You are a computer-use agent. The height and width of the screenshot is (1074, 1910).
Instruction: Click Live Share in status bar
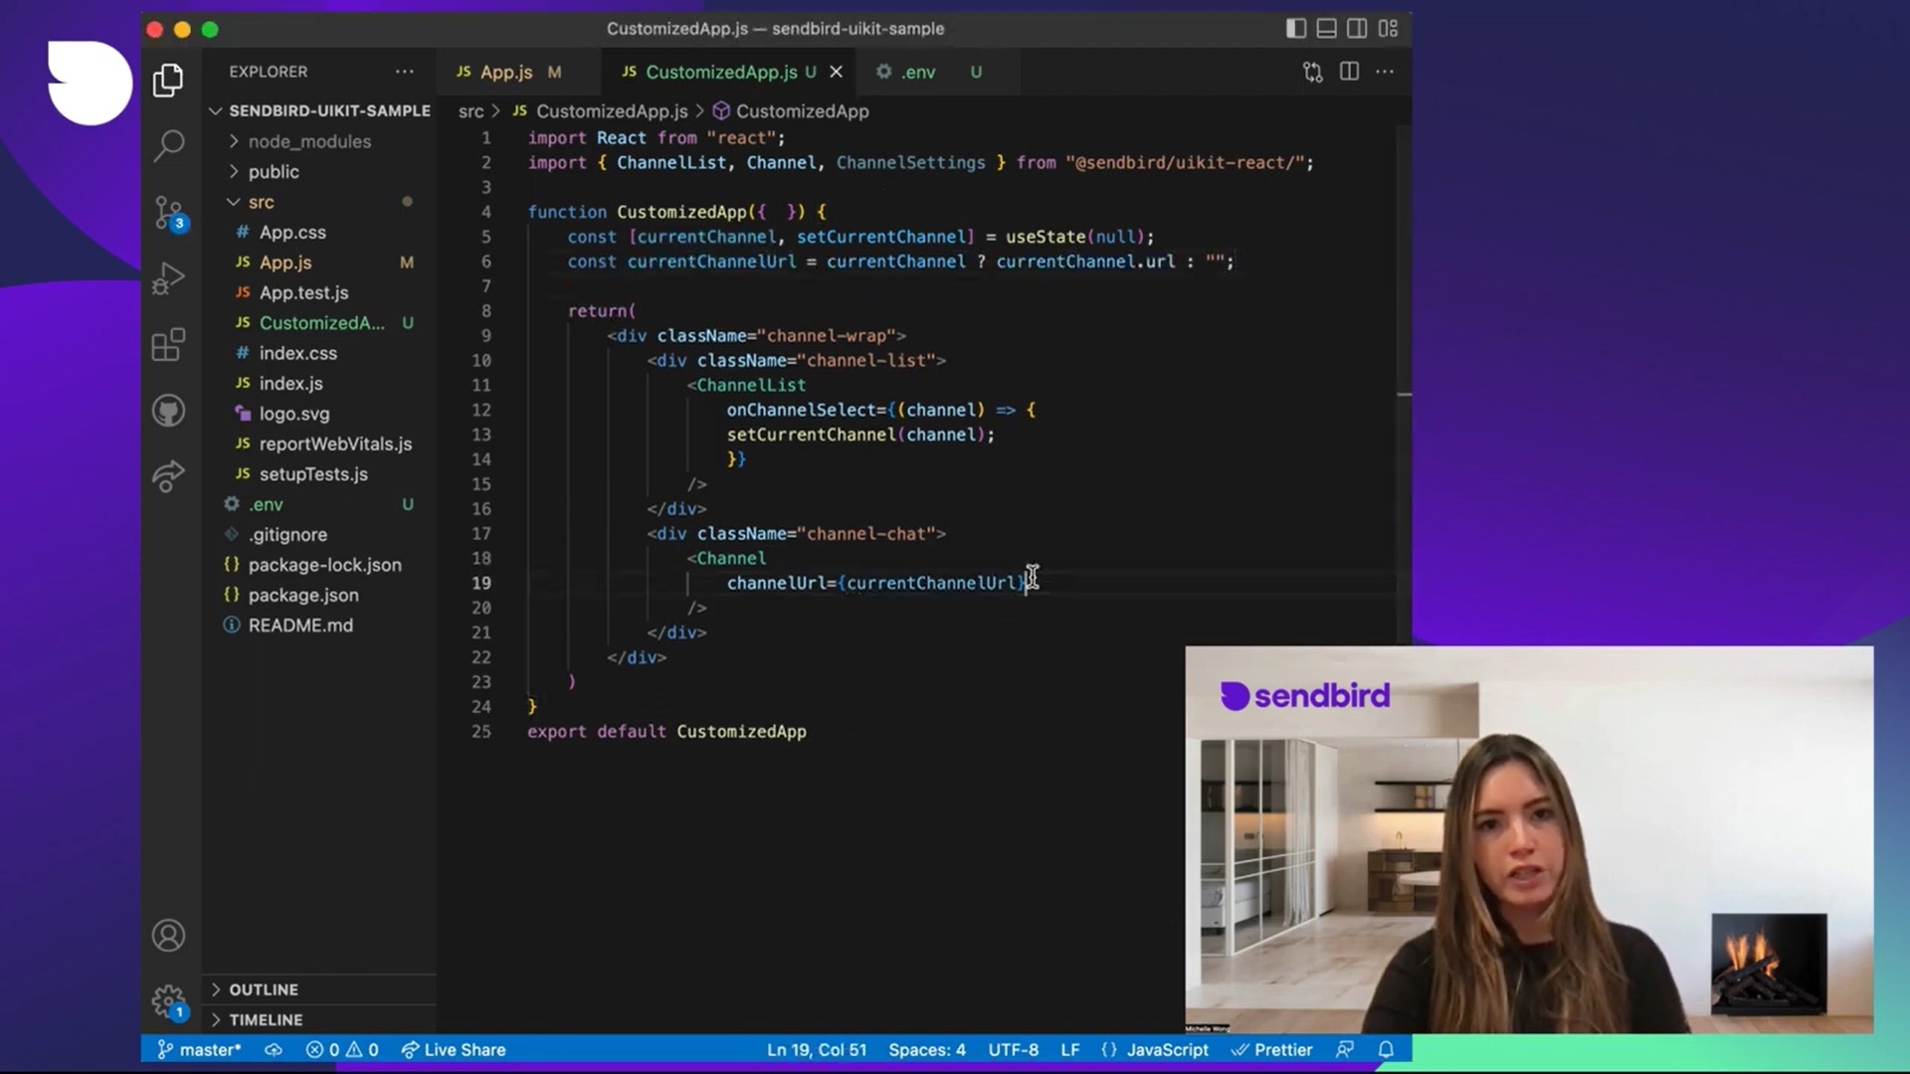pos(454,1050)
